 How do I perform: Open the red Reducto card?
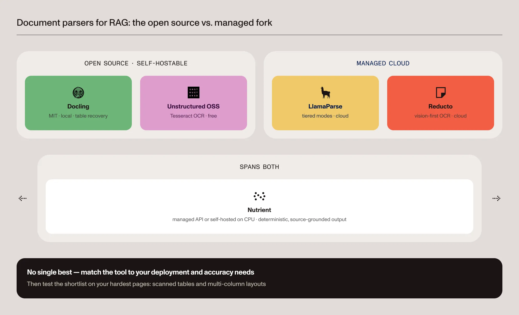click(x=441, y=103)
